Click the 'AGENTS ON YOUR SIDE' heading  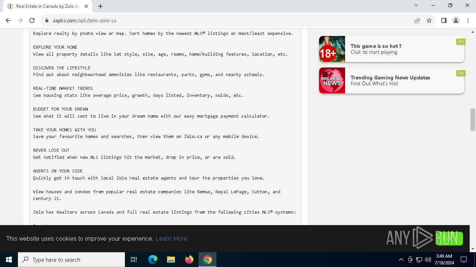[58, 171]
